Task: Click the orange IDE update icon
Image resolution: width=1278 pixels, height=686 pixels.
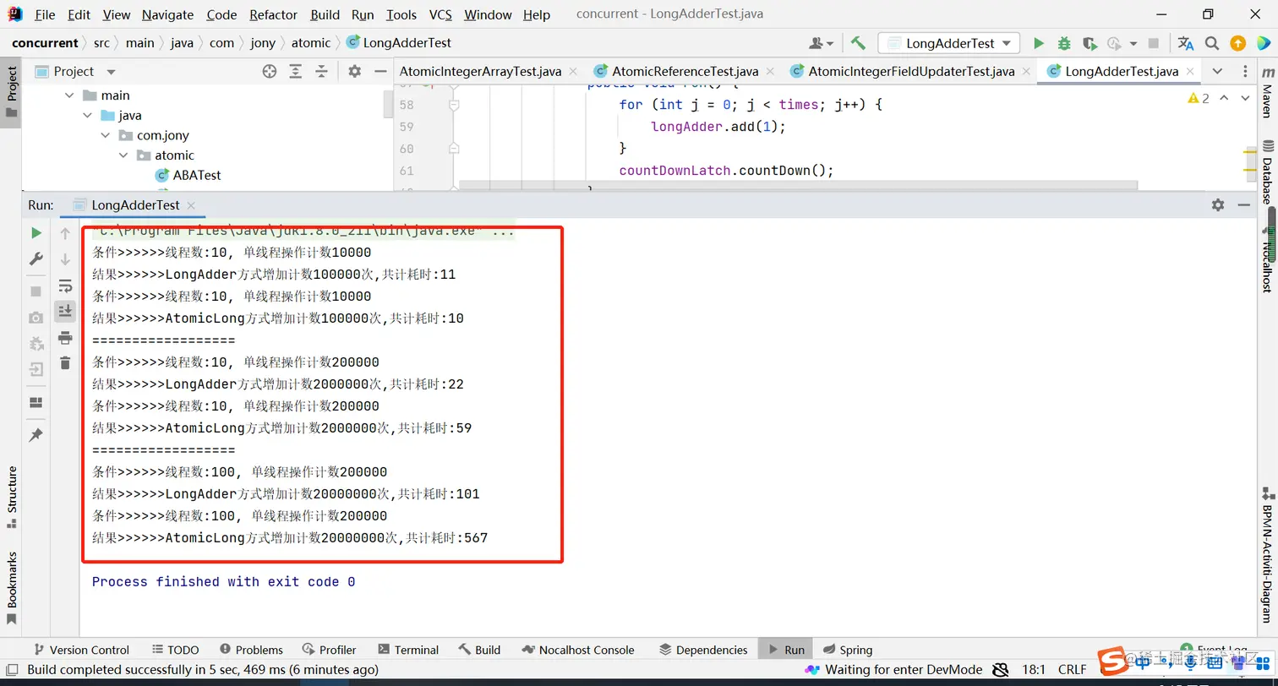Action: [1237, 43]
